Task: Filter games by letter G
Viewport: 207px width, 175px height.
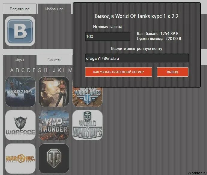Action: tap(40, 70)
